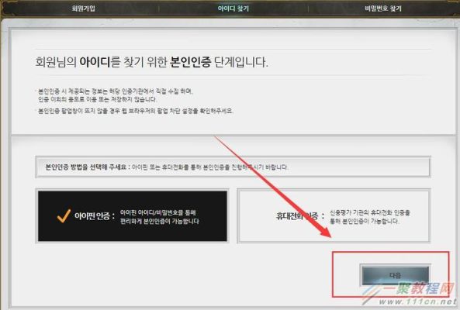Click the 다음 button

point(395,275)
